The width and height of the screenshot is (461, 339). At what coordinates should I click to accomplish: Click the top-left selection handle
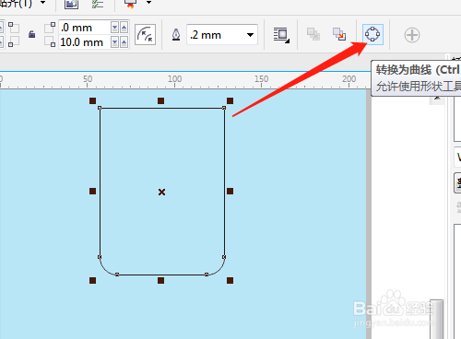point(92,100)
